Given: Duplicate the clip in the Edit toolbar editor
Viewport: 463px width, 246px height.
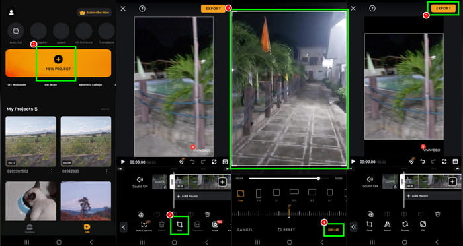Looking at the screenshot, I should click(140, 214).
